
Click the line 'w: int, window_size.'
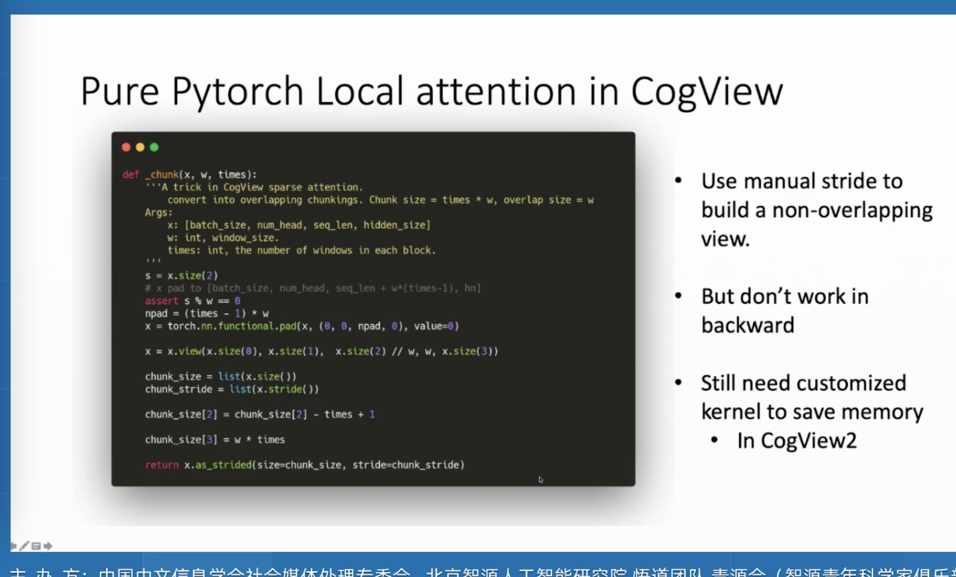pos(223,237)
